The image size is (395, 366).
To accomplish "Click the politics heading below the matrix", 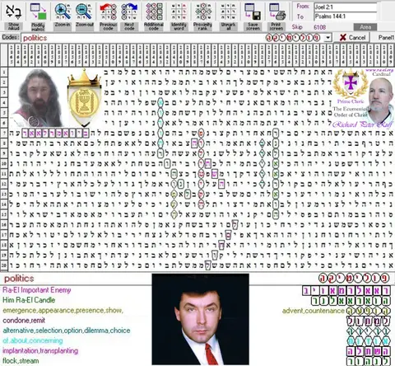I will pos(19,279).
